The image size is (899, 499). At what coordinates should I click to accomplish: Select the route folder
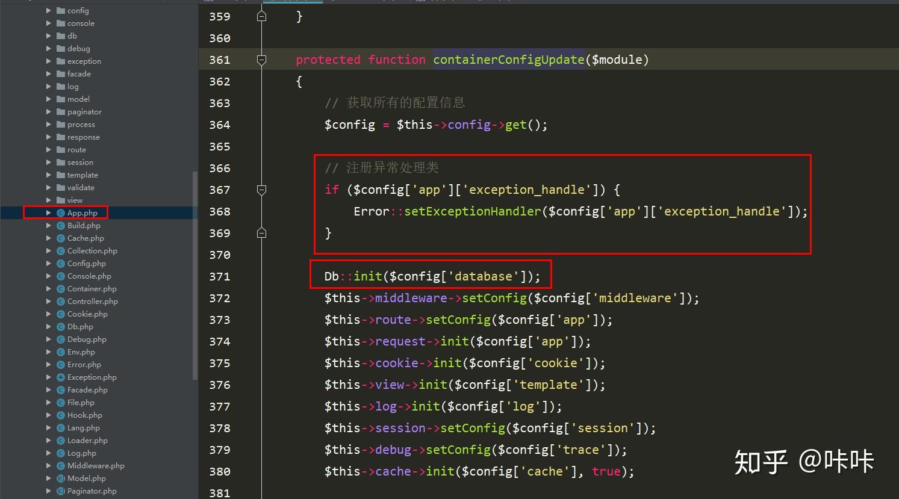[x=75, y=149]
